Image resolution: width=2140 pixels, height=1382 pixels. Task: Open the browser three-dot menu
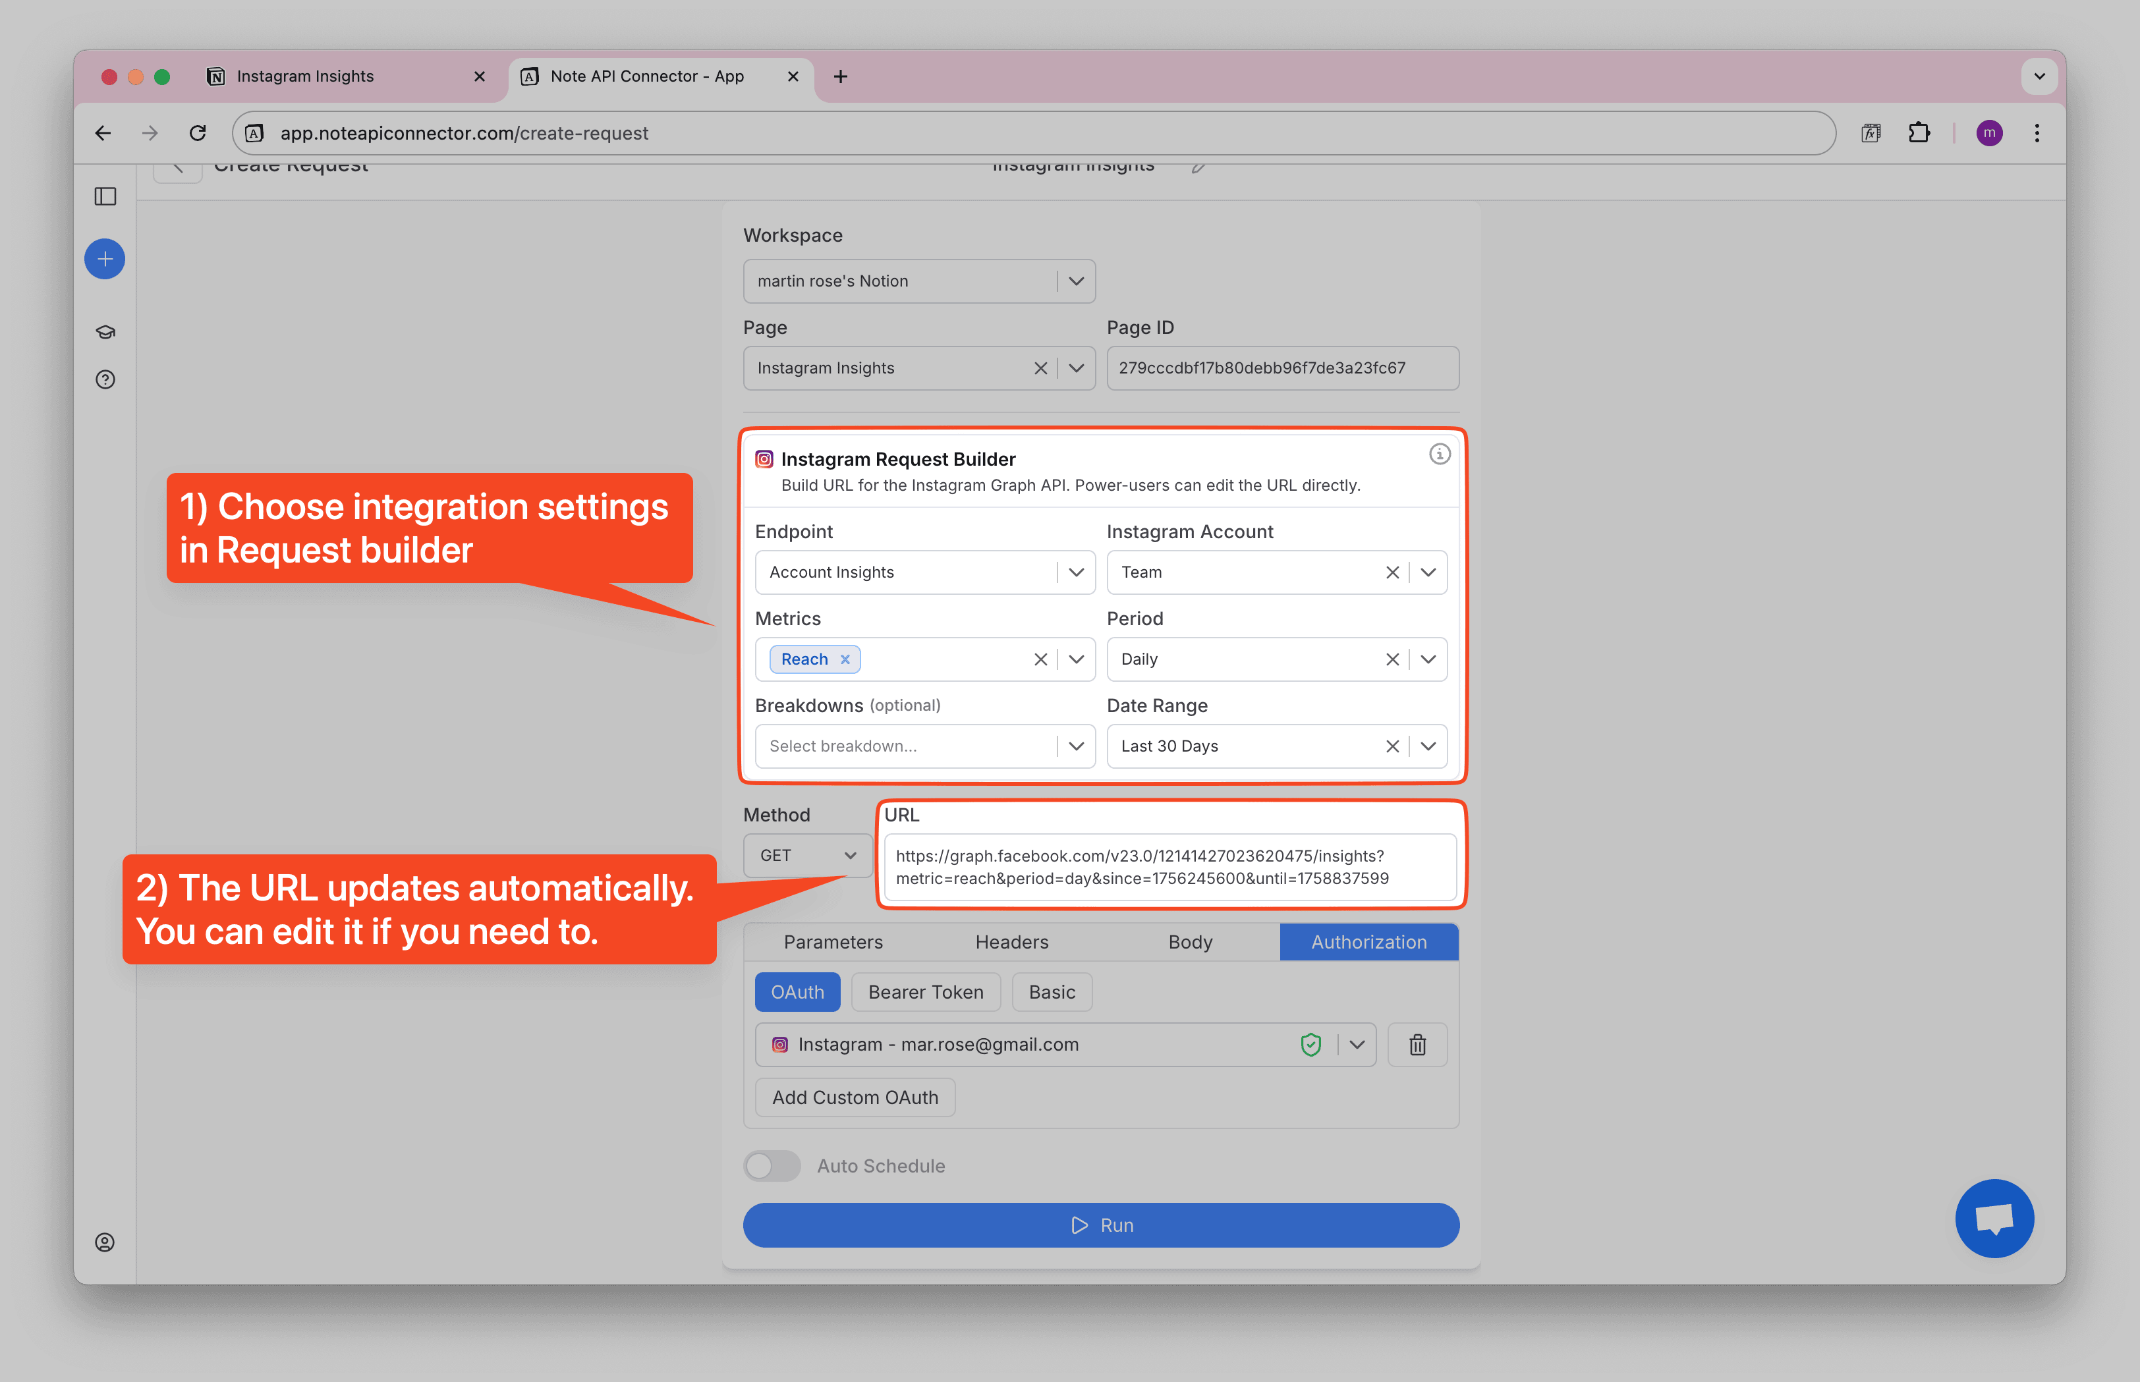[x=2037, y=133]
